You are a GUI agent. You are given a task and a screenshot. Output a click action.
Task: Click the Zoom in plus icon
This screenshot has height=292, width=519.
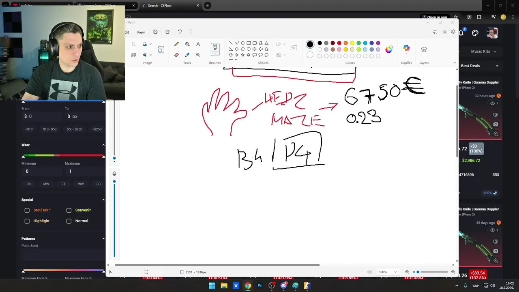(453, 272)
